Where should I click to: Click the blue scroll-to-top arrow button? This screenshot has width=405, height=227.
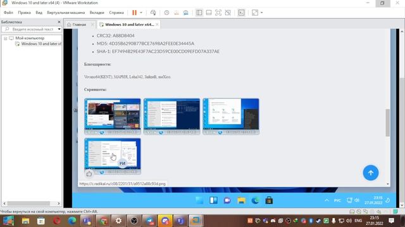click(x=371, y=173)
